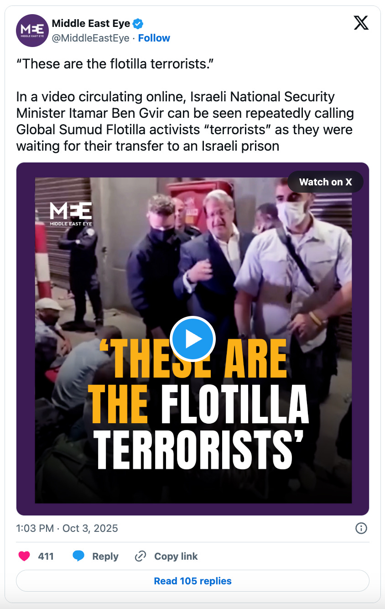Click the Middle East Eye display name
The width and height of the screenshot is (385, 609).
pyautogui.click(x=91, y=24)
